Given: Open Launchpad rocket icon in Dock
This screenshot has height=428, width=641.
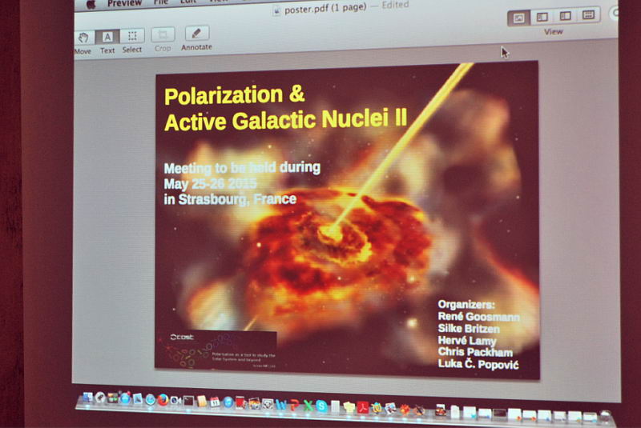Looking at the screenshot, I should [100, 398].
